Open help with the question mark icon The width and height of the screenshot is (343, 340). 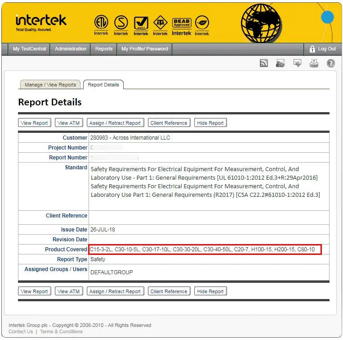coord(331,63)
